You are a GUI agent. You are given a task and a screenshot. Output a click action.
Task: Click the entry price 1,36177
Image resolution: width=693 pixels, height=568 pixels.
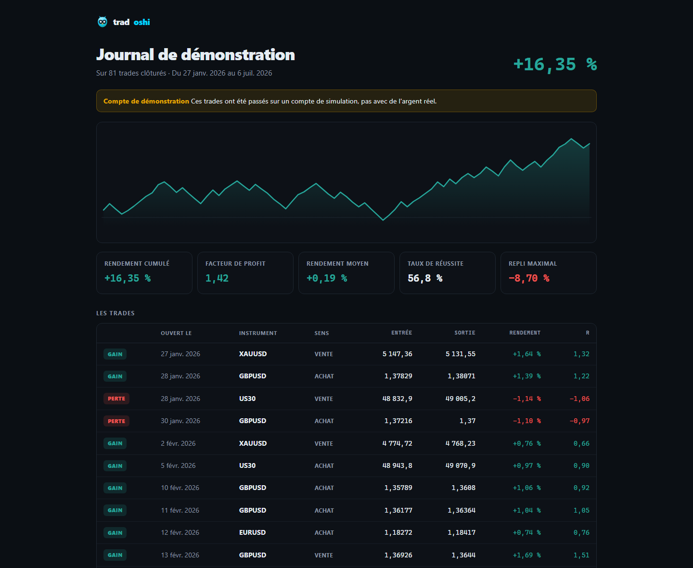pyautogui.click(x=398, y=510)
